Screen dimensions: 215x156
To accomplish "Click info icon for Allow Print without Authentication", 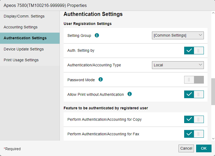I will click(x=130, y=94).
